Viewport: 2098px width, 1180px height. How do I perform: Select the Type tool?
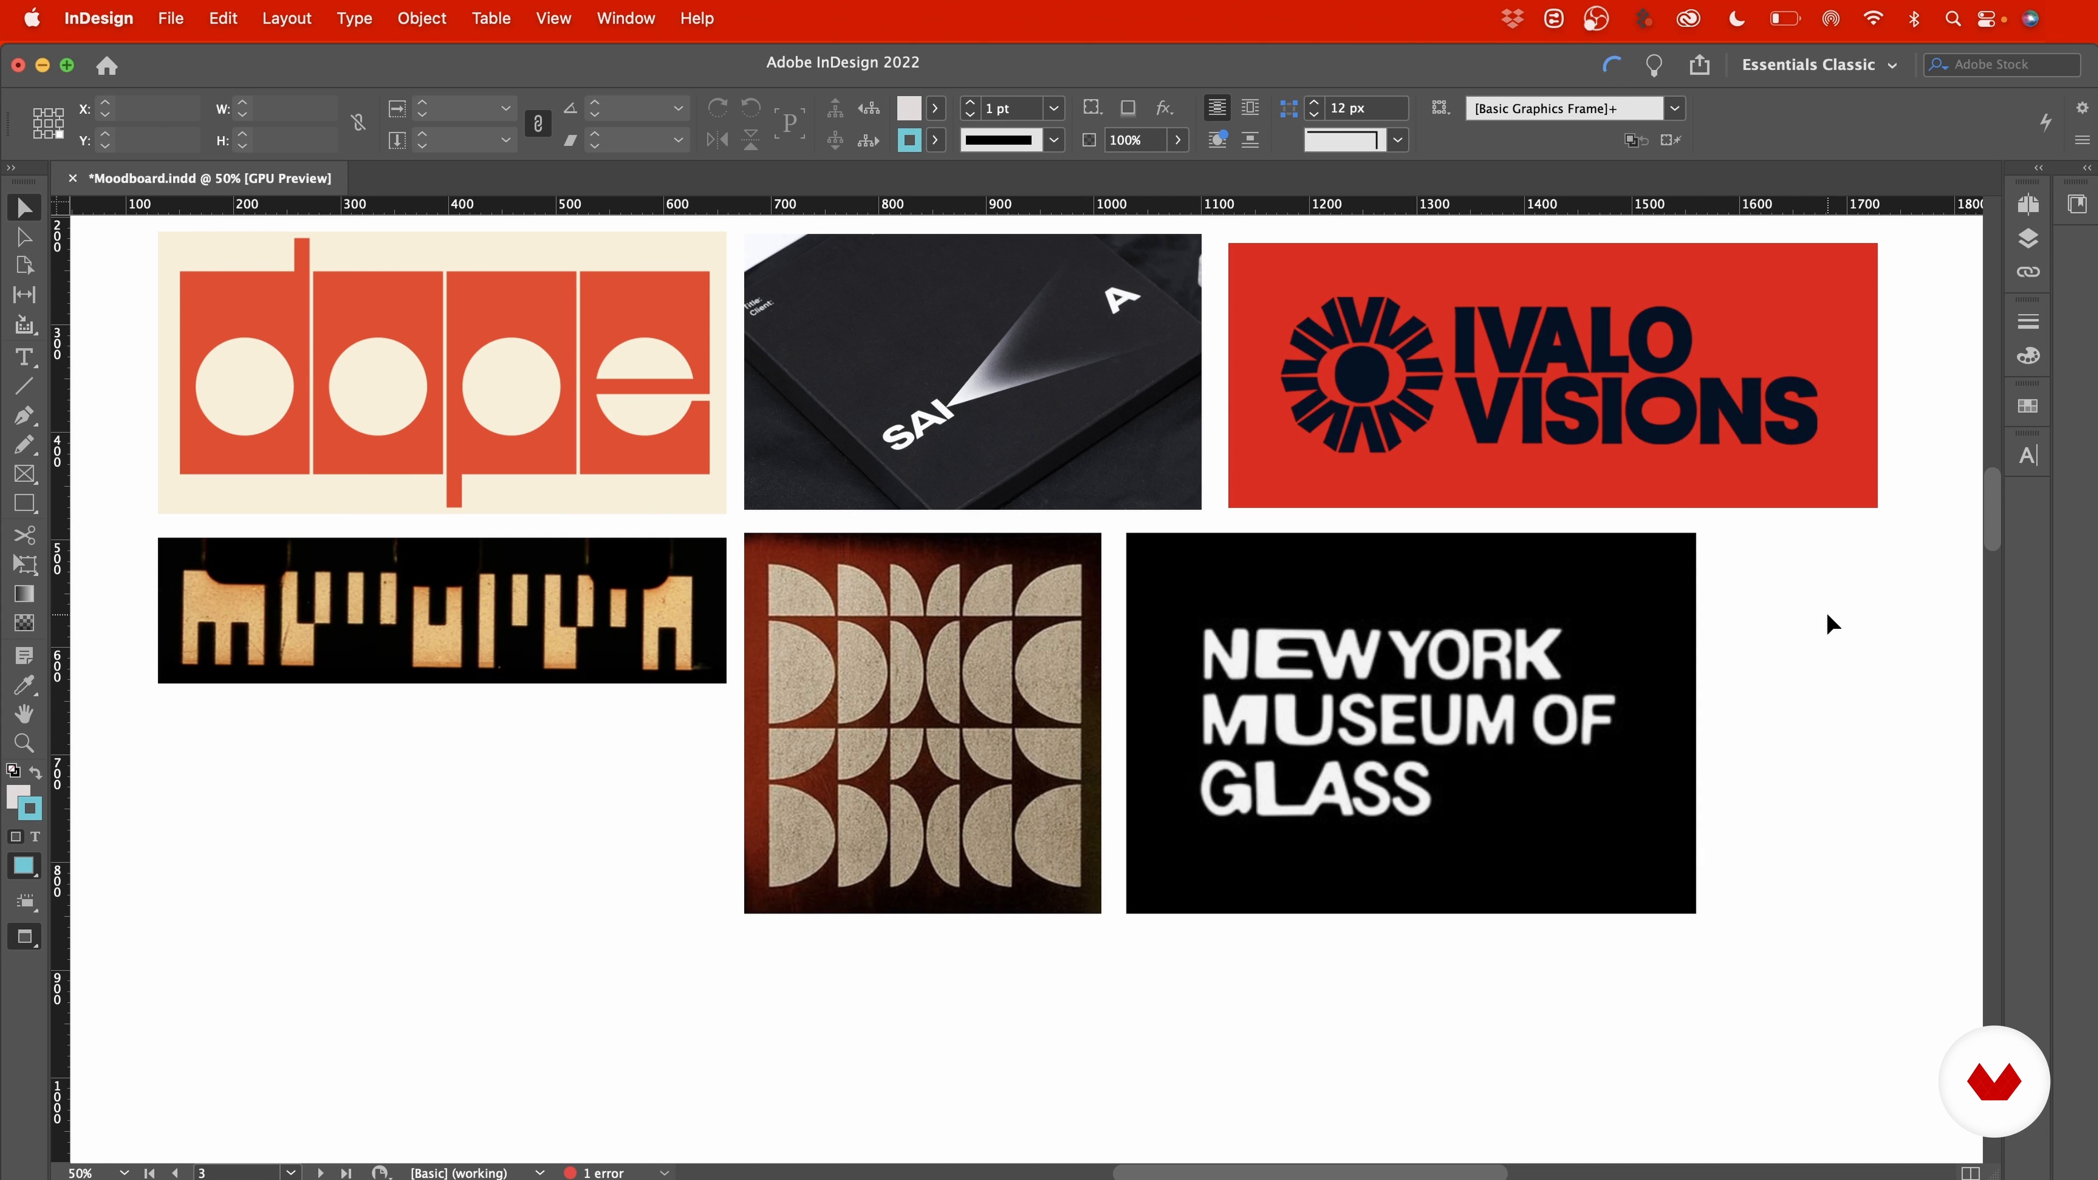pyautogui.click(x=25, y=357)
